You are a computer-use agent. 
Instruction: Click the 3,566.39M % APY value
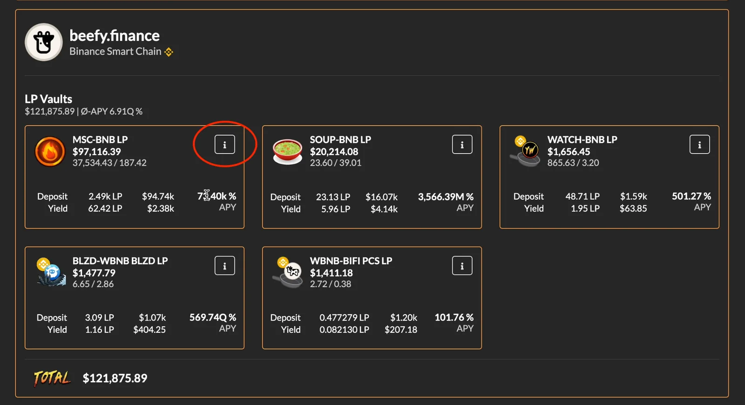point(446,196)
